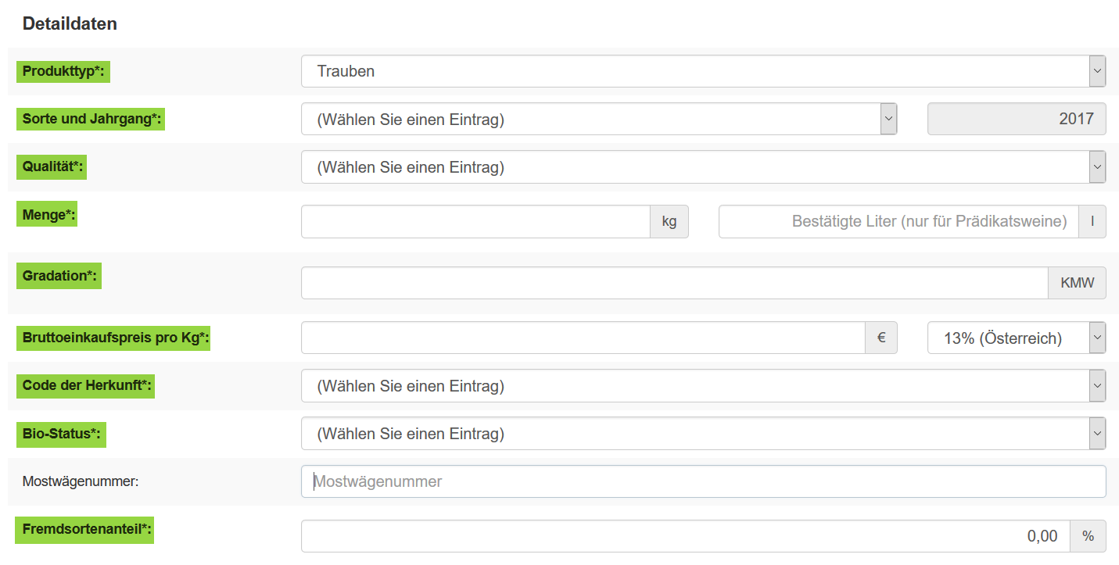The height and width of the screenshot is (565, 1119).
Task: Click the Gradation input field
Action: (674, 283)
